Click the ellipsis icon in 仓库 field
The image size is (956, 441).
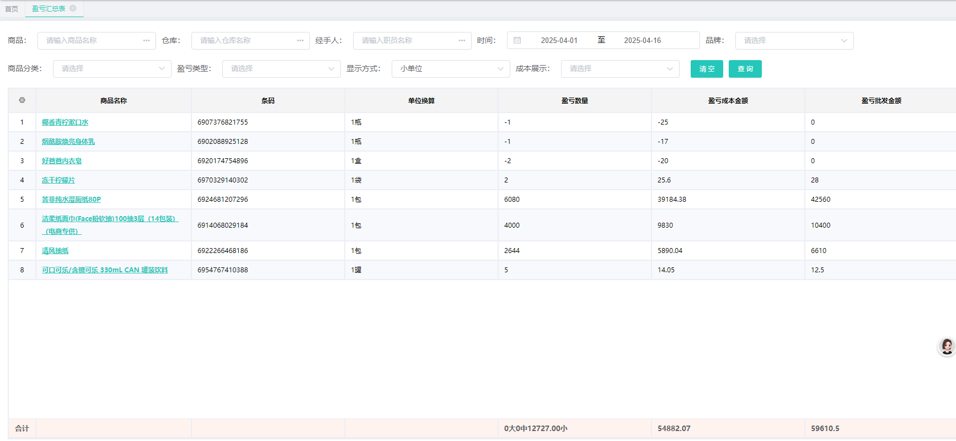(x=300, y=41)
